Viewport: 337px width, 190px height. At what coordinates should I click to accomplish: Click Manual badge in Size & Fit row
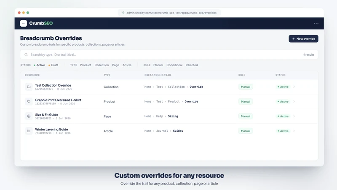click(246, 116)
